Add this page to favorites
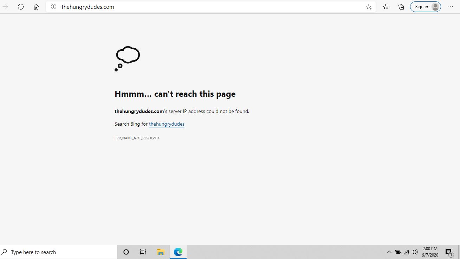 pos(369,7)
